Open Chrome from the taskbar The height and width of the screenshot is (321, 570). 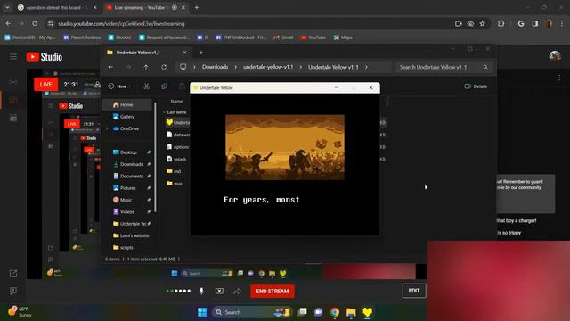(335, 312)
